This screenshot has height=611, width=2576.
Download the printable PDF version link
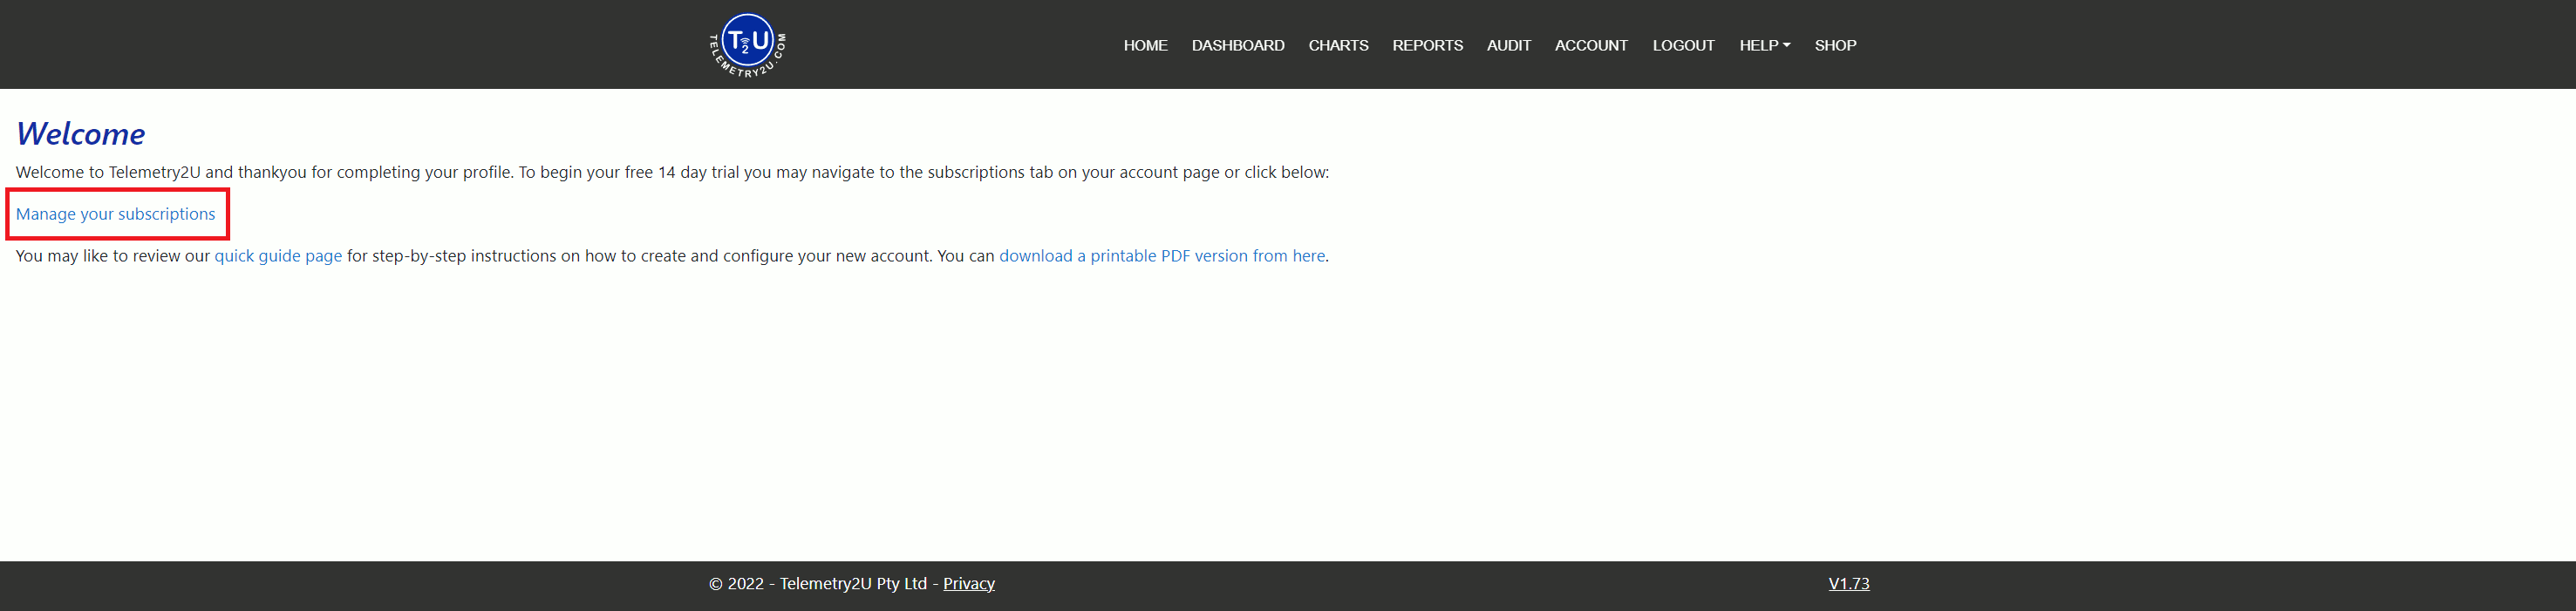(1162, 256)
